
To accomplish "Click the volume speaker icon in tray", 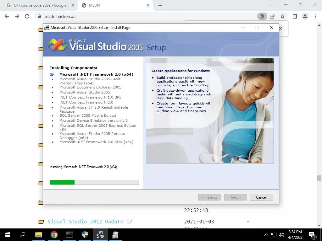I will tap(281, 235).
